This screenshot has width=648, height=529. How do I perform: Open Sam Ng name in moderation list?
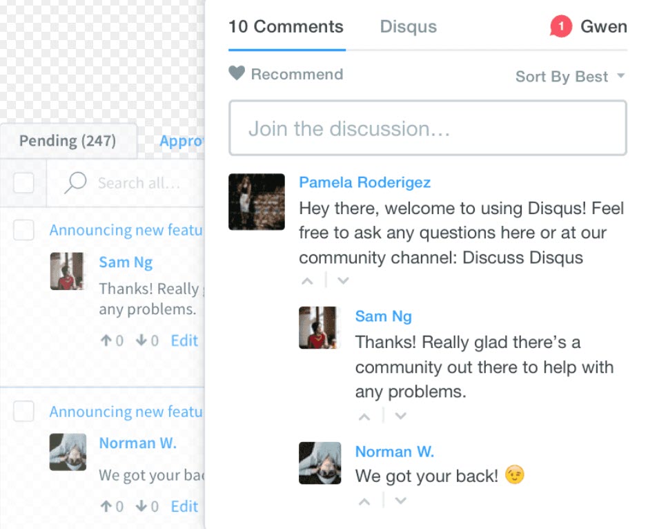point(126,262)
